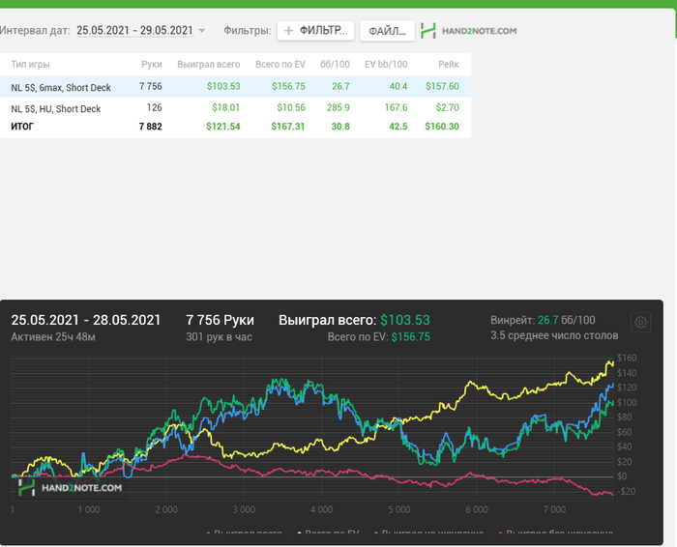The width and height of the screenshot is (677, 547).
Task: Toggle the red non-showdown winnings legend line
Action: [x=554, y=533]
